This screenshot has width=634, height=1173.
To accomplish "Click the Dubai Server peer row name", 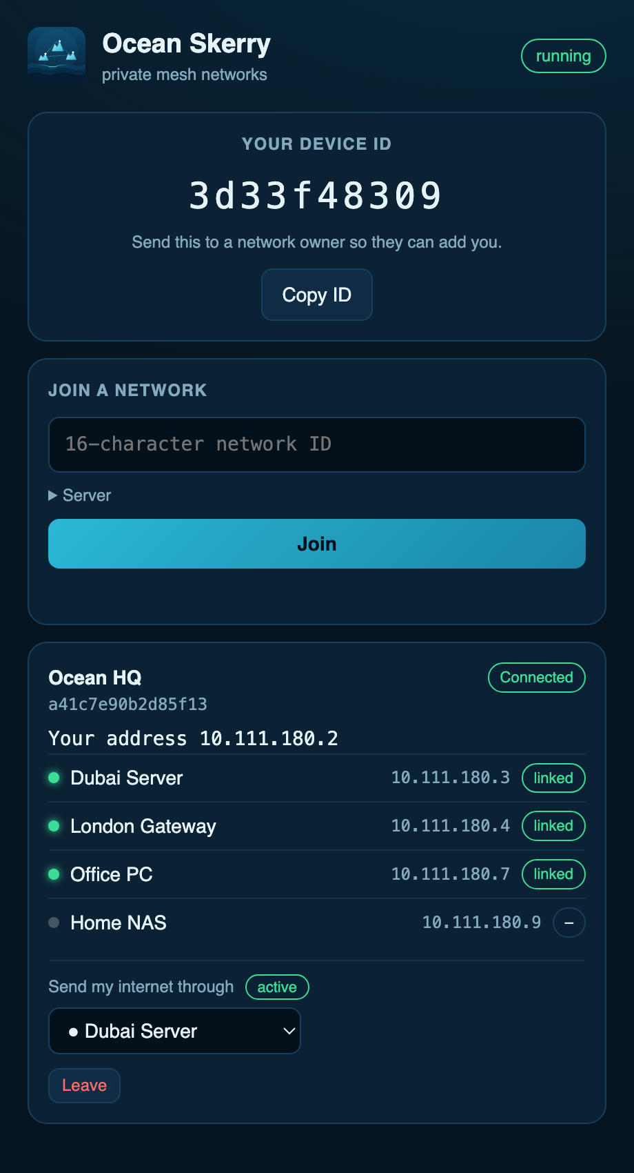I will point(127,778).
